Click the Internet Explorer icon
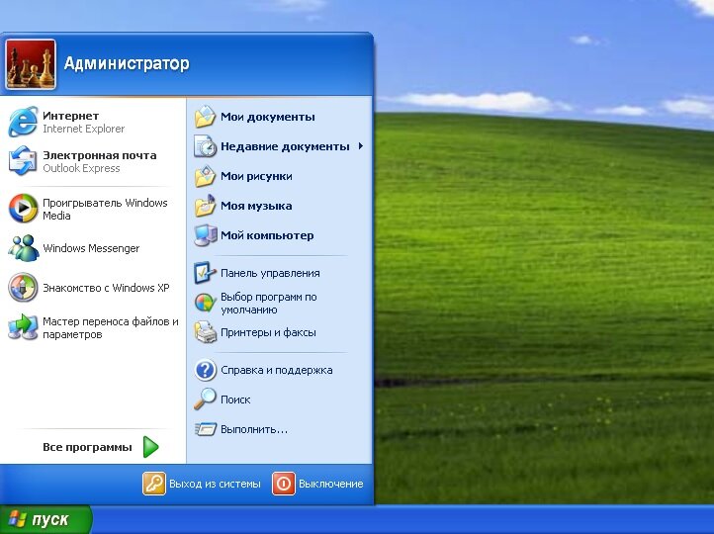Viewport: 714px width, 534px height. click(x=23, y=122)
